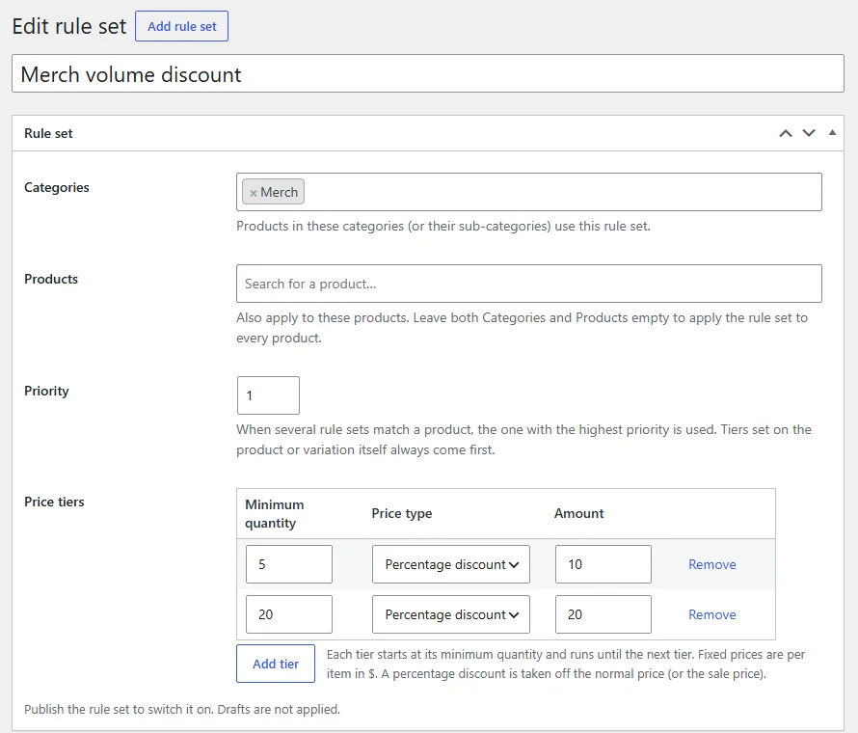
Task: Click the 'Publish the rule set' notice text
Action: pos(182,709)
